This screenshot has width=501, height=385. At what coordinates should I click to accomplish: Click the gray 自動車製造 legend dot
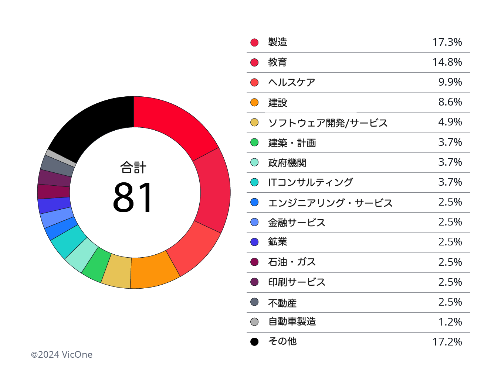pyautogui.click(x=254, y=322)
